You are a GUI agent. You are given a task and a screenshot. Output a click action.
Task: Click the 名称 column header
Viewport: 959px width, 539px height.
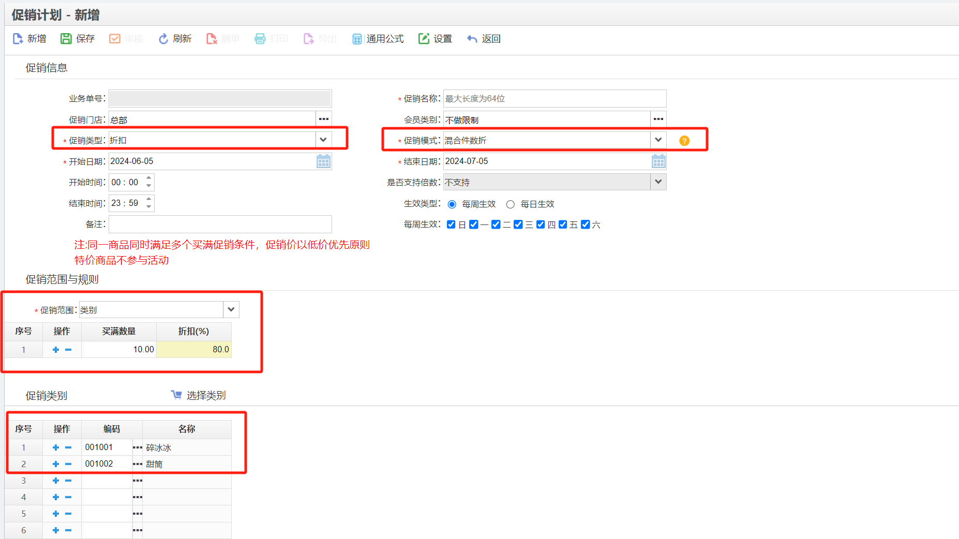[x=187, y=429]
